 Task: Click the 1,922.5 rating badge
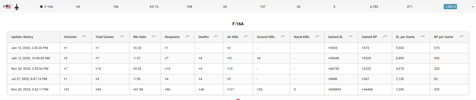[450, 7]
